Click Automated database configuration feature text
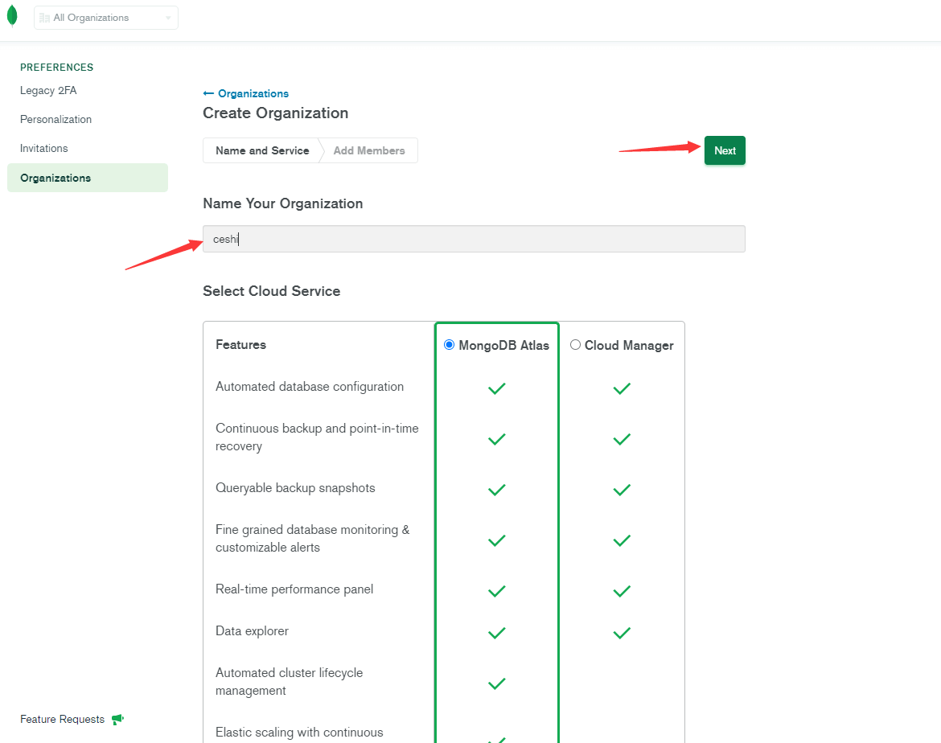The image size is (941, 743). [310, 387]
